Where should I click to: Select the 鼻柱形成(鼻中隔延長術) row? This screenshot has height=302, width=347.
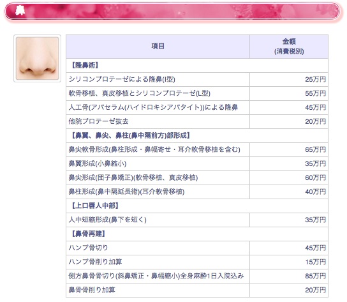click(x=197, y=192)
